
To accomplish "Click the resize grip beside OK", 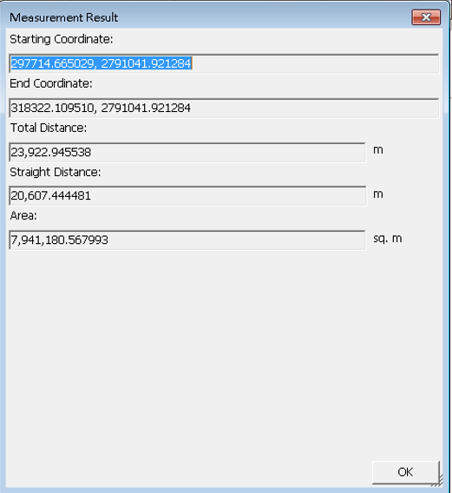I will point(439,481).
